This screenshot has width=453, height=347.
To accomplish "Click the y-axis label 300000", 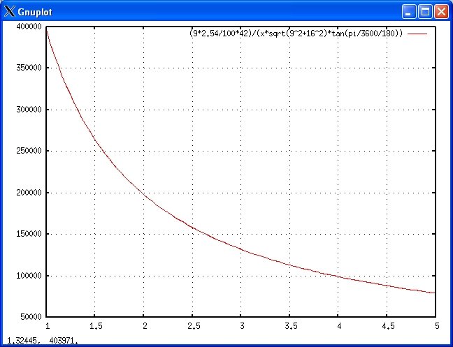I will tap(29, 110).
